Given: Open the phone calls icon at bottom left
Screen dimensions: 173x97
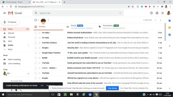Looking at the screenshot, I should tap(21, 90).
